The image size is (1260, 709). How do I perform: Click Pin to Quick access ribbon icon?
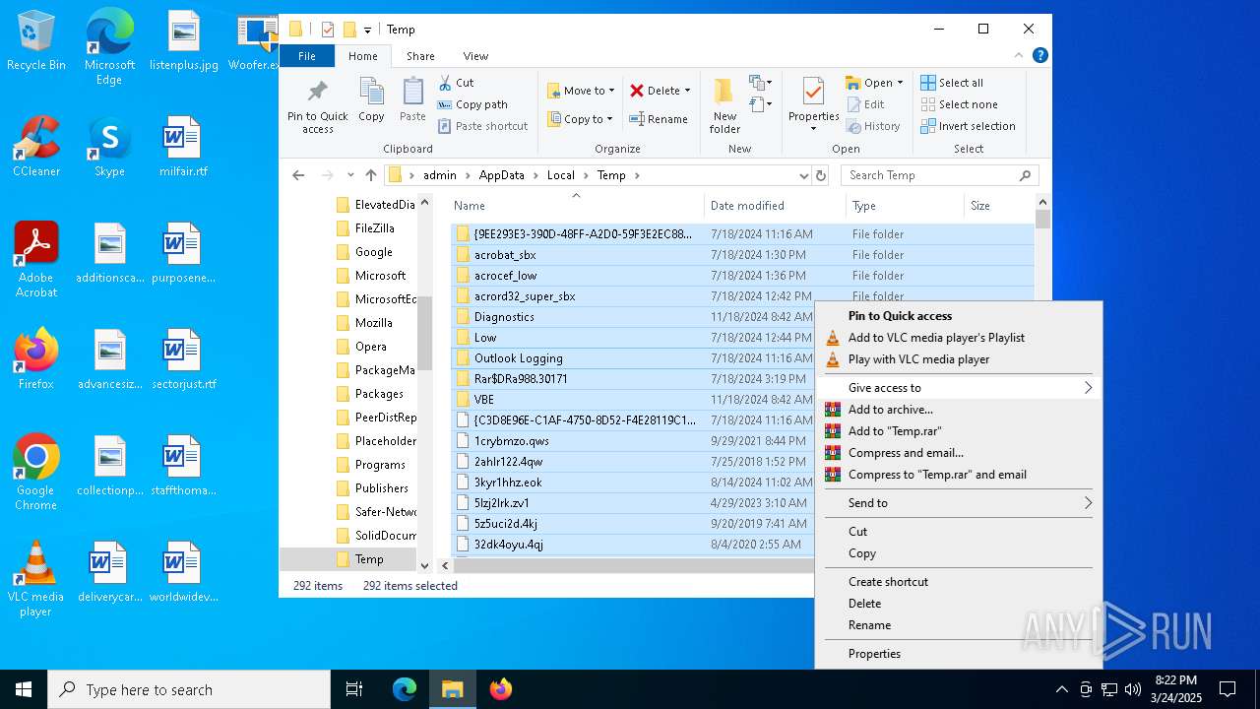pyautogui.click(x=317, y=106)
